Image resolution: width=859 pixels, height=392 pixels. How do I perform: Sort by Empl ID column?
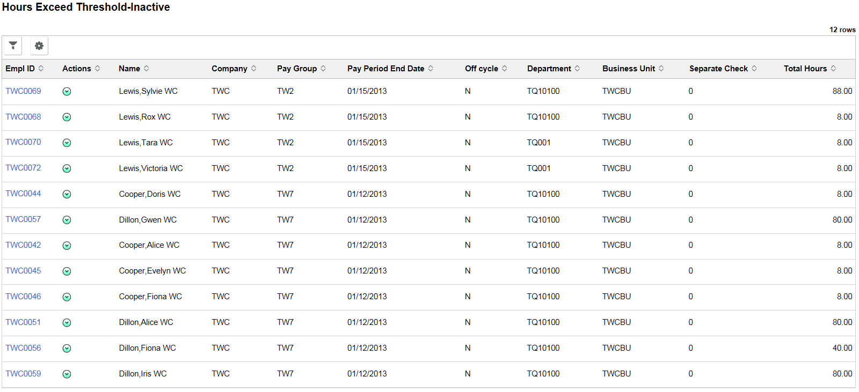tap(25, 69)
